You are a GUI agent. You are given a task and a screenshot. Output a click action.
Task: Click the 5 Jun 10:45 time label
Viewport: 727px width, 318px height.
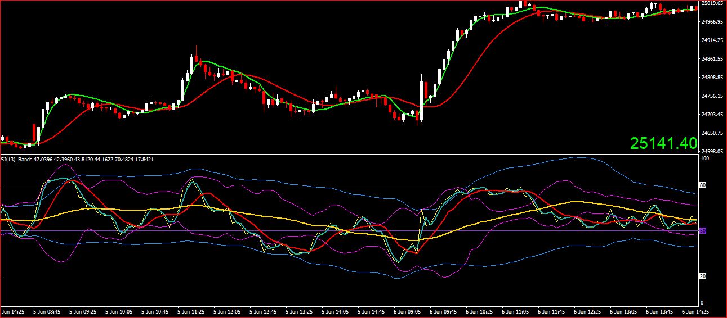click(x=155, y=311)
